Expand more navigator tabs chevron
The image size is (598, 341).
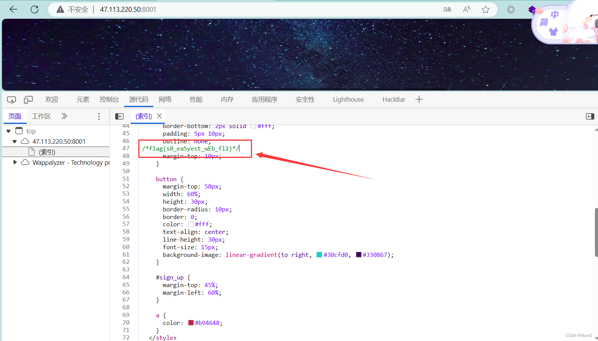[64, 116]
